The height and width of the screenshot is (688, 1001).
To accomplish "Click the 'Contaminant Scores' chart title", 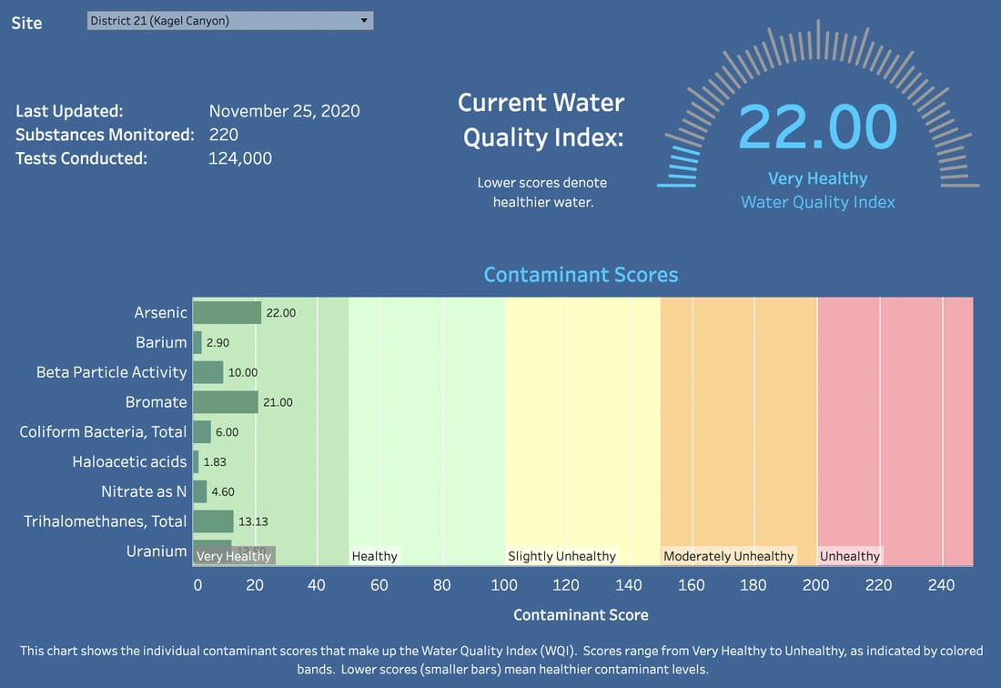I will point(581,275).
